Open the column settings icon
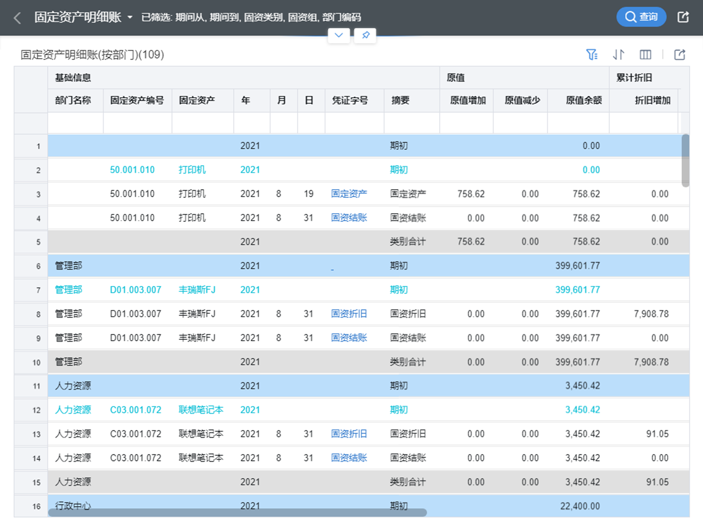This screenshot has width=703, height=527. click(645, 54)
